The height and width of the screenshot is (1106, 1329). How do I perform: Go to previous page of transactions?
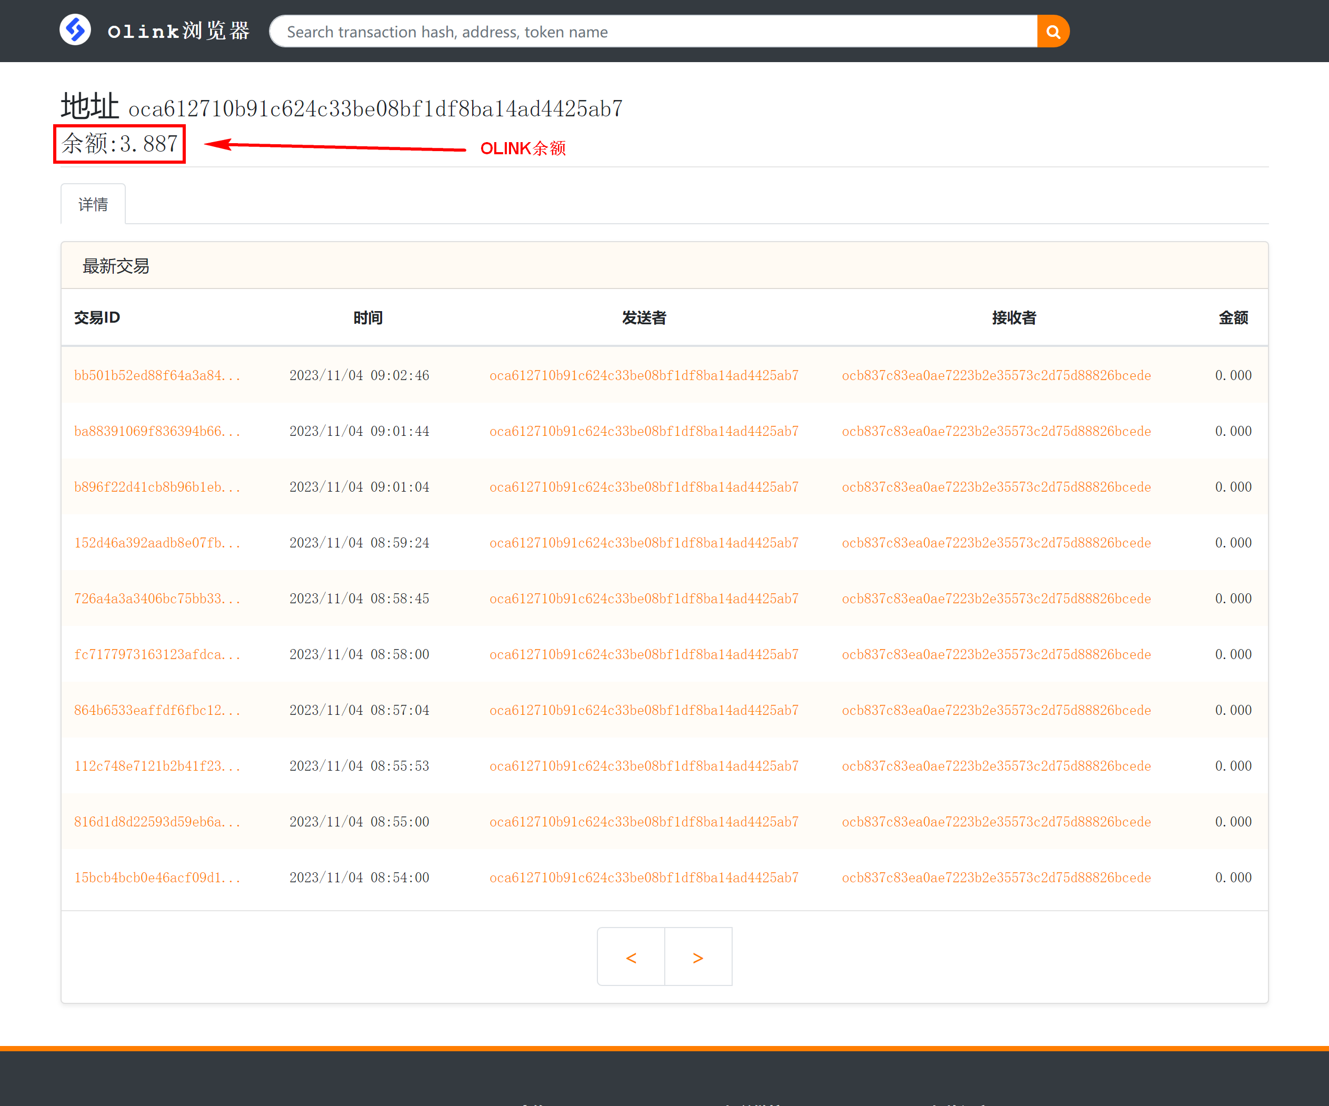coord(631,957)
